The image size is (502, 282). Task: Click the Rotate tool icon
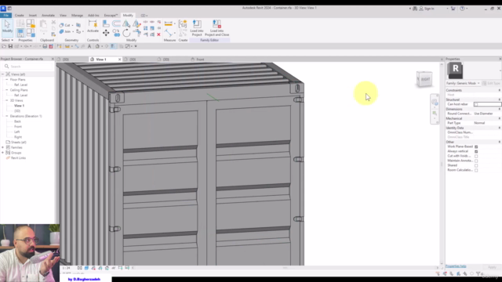coord(126,33)
